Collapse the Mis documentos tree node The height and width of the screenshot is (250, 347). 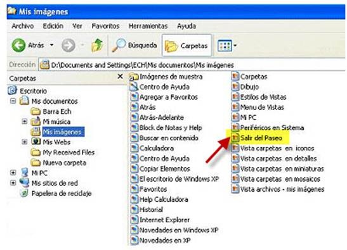point(13,101)
